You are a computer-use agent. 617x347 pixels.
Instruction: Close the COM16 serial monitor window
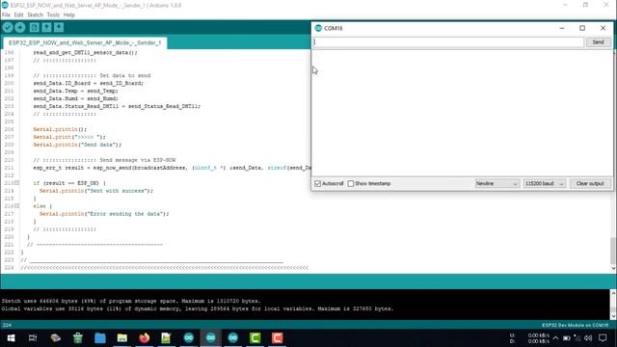click(x=603, y=28)
